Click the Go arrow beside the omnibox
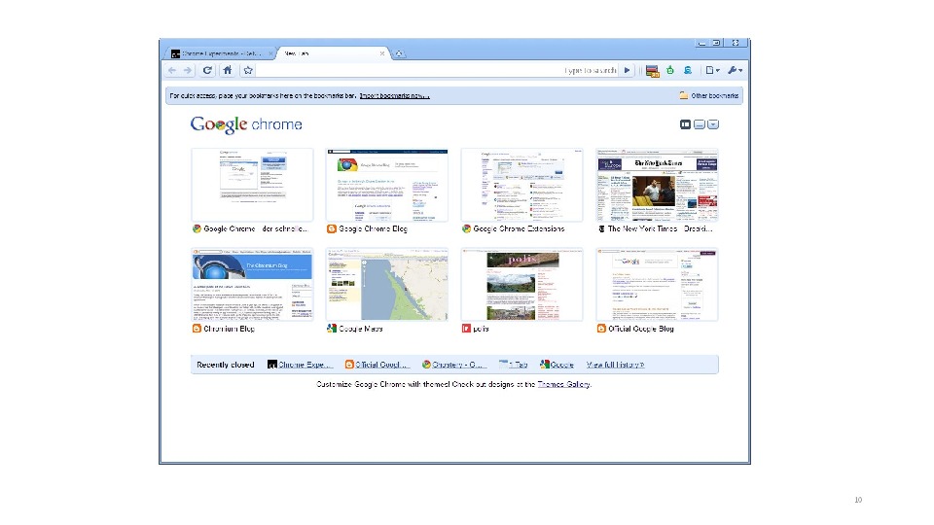The width and height of the screenshot is (934, 525). coord(628,70)
